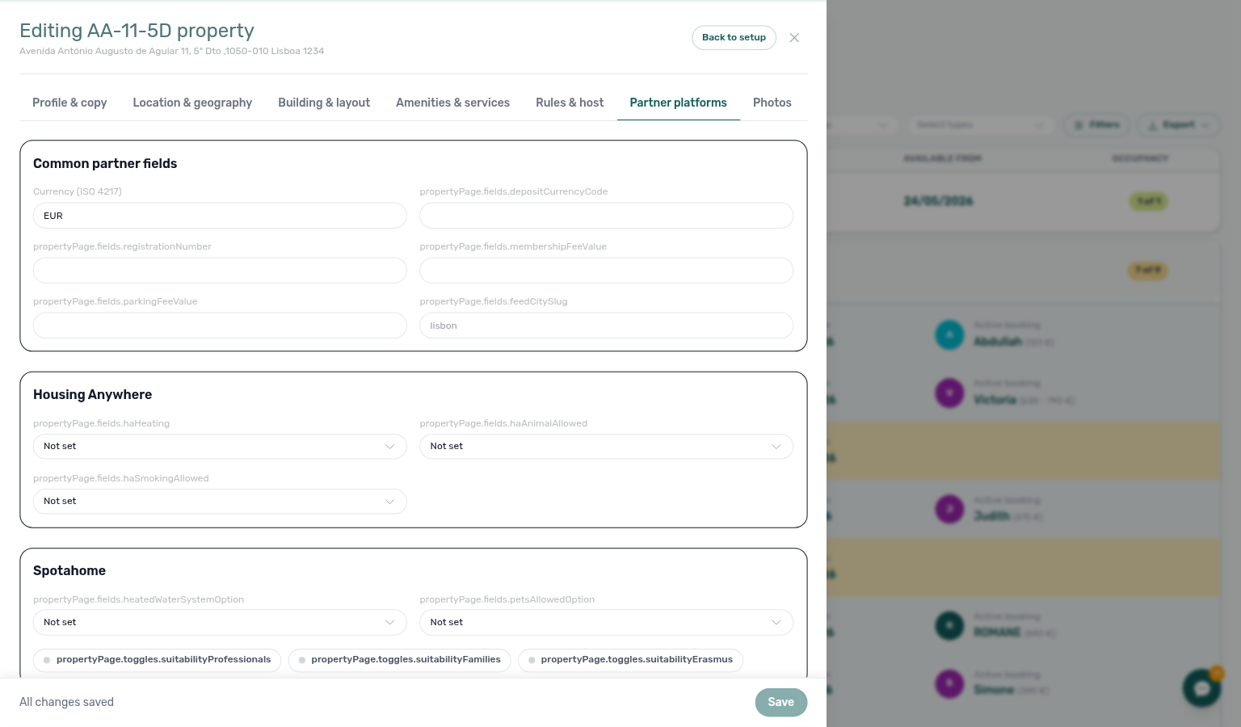This screenshot has height=727, width=1241.
Task: Click the Spotahome section heading
Action: pyautogui.click(x=69, y=570)
